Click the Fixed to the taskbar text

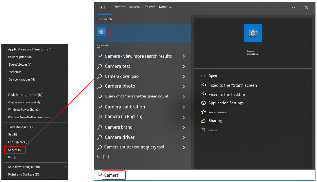pyautogui.click(x=227, y=95)
